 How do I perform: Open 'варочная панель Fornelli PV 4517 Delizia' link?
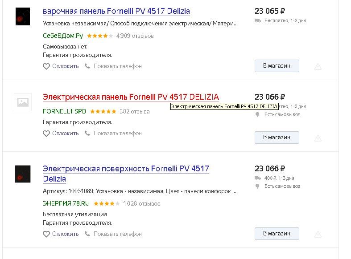click(116, 11)
